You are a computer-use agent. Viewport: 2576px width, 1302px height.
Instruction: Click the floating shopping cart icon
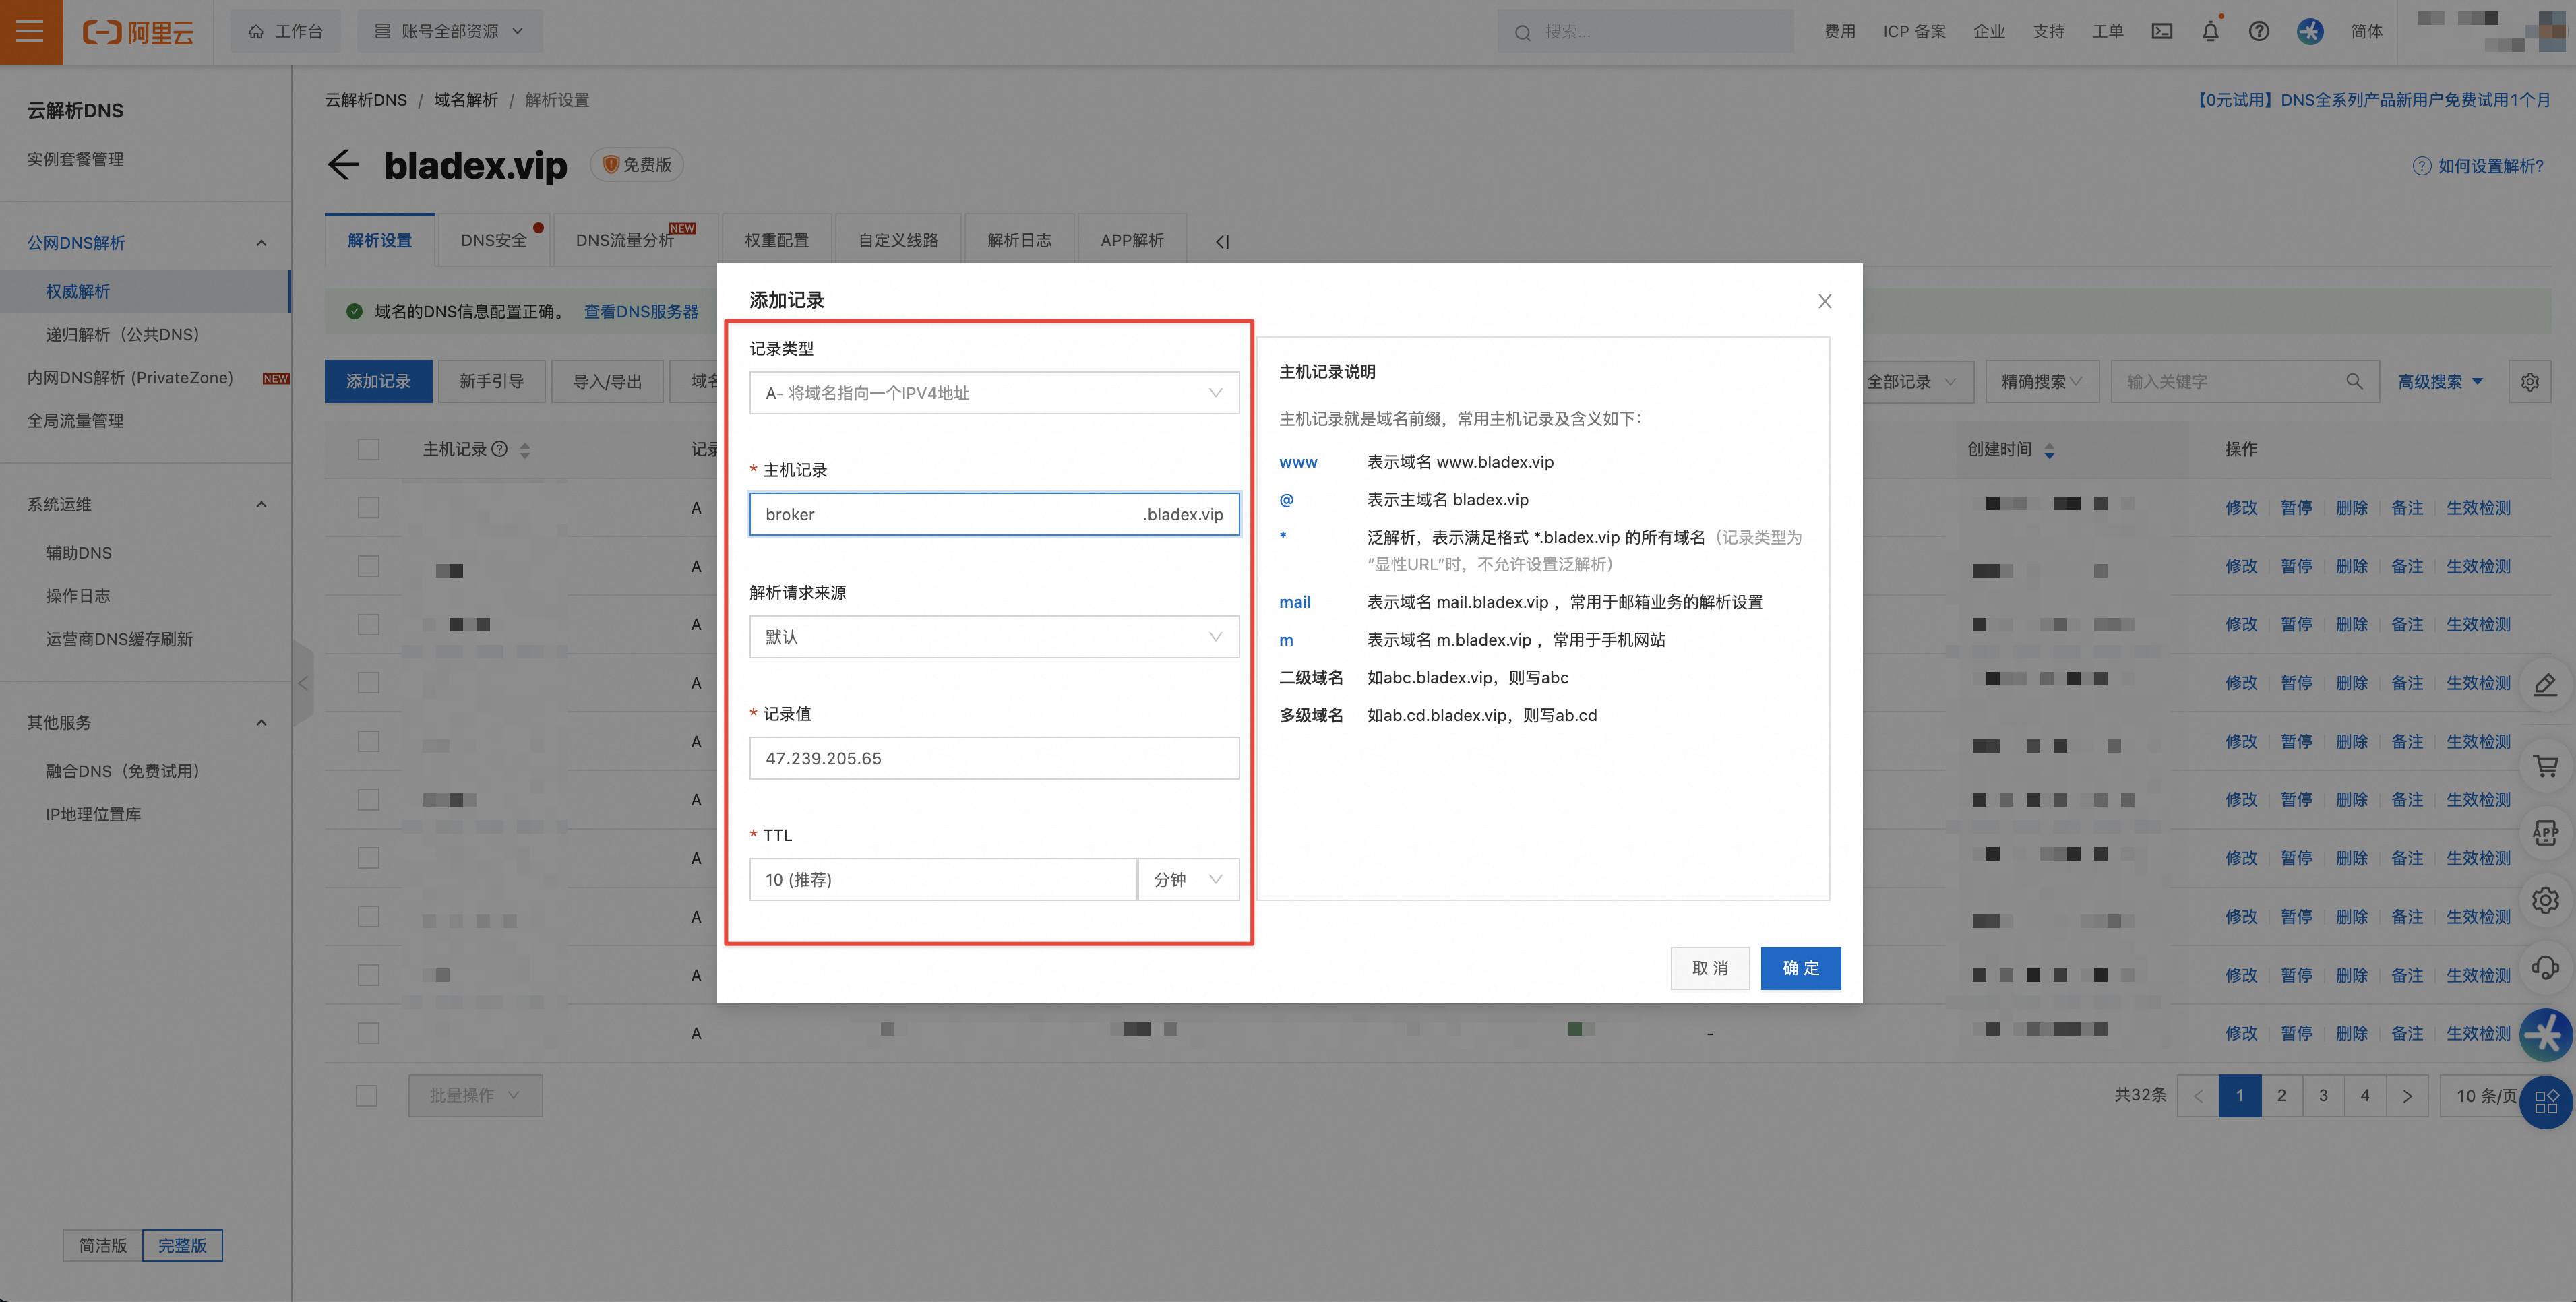click(2545, 767)
